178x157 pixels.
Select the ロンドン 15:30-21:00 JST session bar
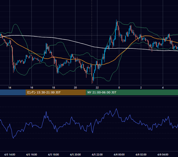[x=55, y=92]
